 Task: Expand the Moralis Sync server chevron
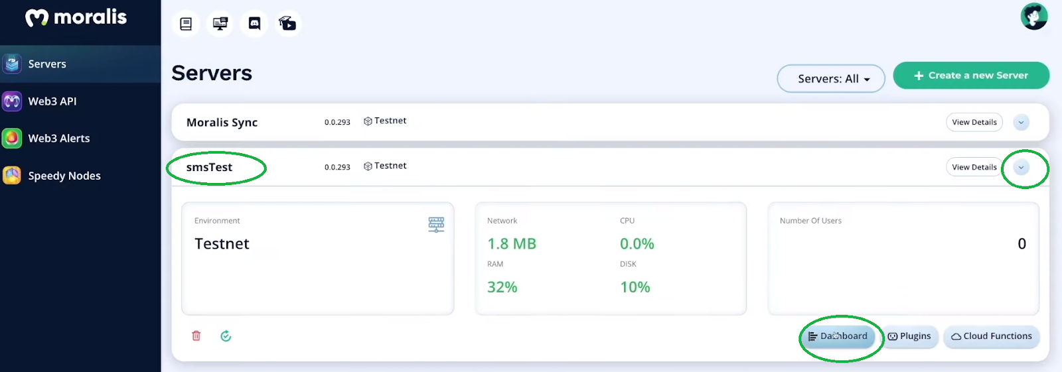tap(1022, 122)
